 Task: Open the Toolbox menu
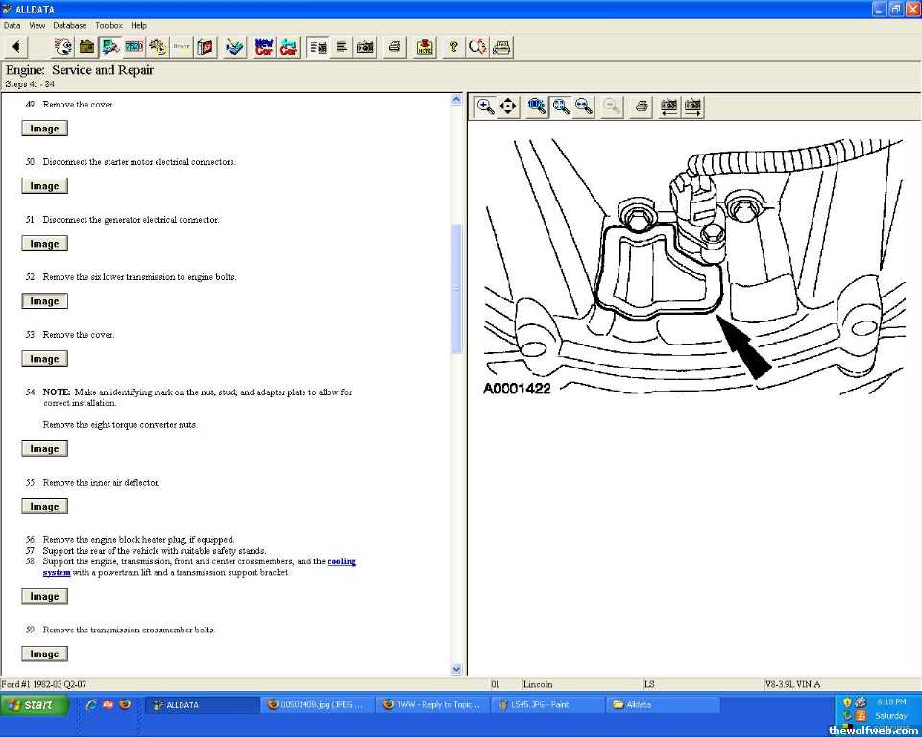(109, 25)
